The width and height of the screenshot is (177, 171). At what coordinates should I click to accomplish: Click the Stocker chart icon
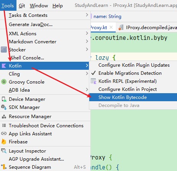click(4, 49)
